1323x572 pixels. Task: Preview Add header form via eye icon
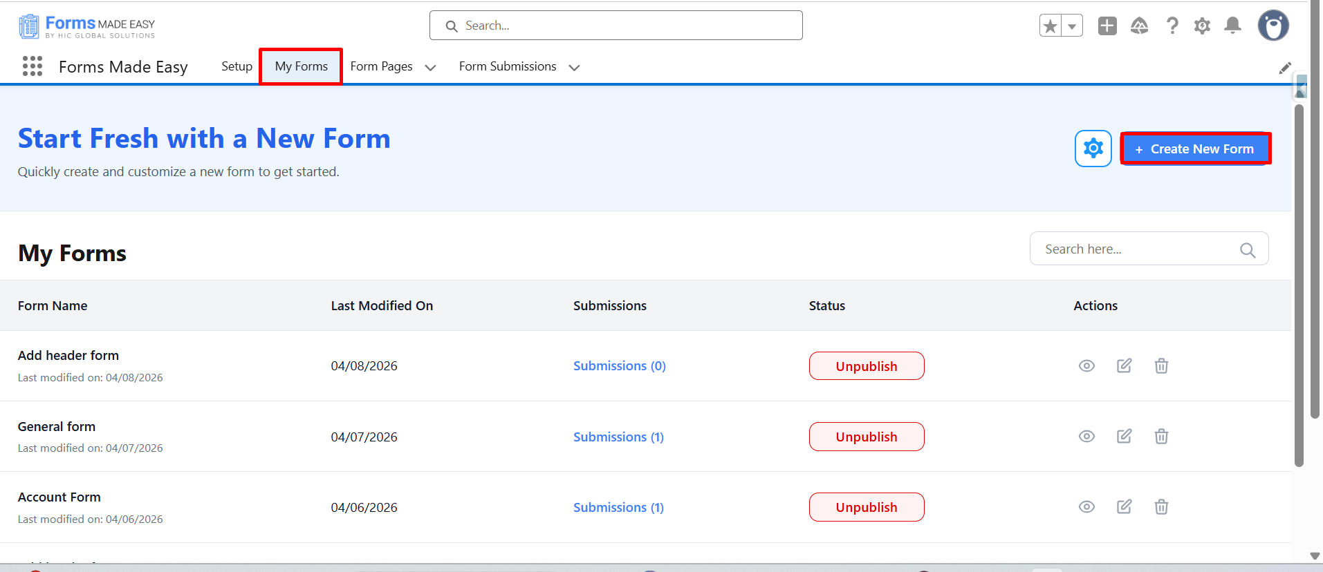tap(1086, 365)
